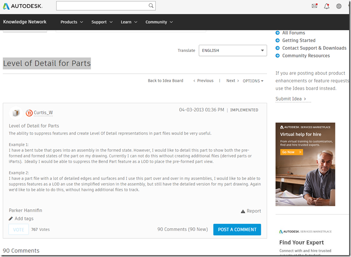The image size is (351, 257).
Task: Go to Knowledge Network home
Action: 25,22
